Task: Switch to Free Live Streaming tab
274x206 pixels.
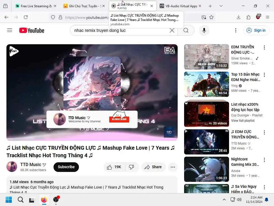Action: pos(36,6)
